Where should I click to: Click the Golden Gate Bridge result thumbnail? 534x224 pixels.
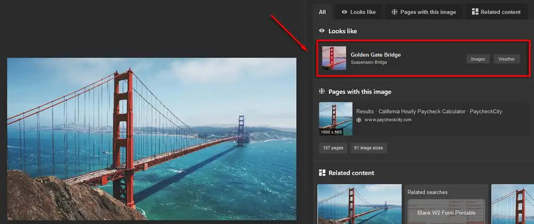point(334,58)
